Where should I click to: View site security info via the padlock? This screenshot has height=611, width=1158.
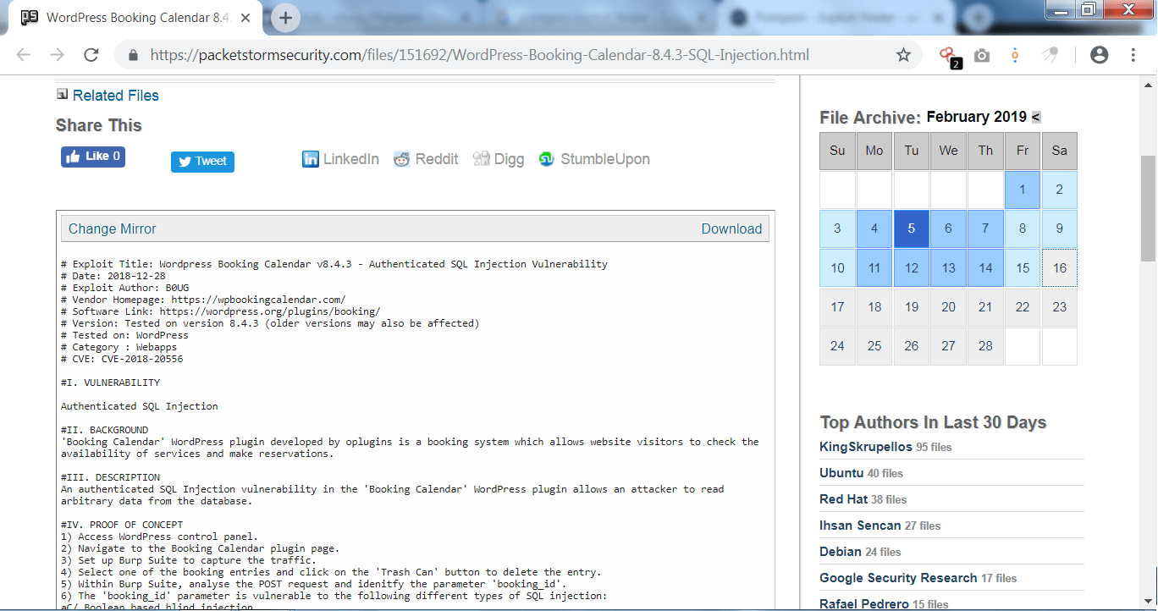[132, 53]
